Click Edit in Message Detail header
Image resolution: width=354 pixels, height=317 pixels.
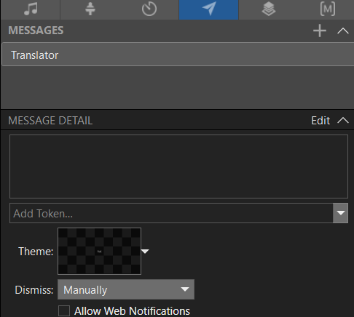pyautogui.click(x=320, y=121)
